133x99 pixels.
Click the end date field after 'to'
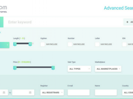tap(23, 93)
